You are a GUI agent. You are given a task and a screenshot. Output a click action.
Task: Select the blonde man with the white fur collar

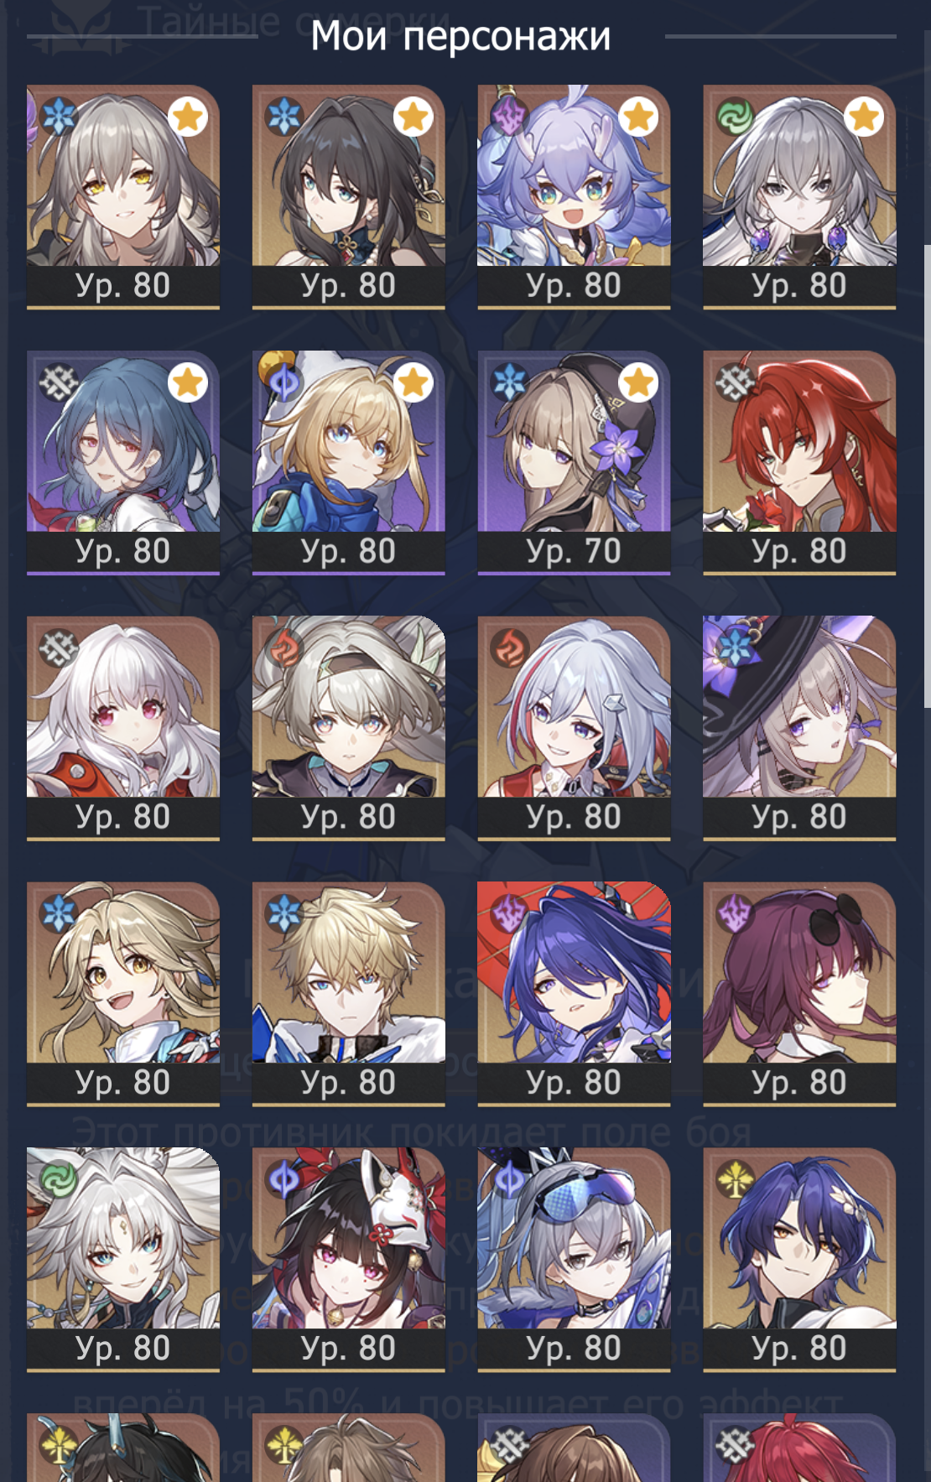point(348,994)
